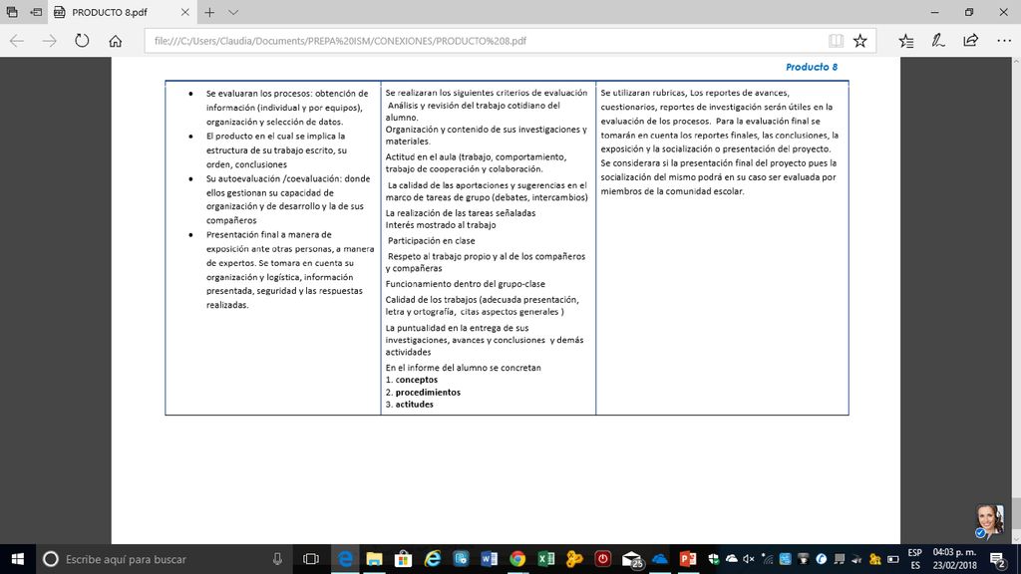Viewport: 1021px width, 574px height.
Task: Change the ESP ES input language
Action: click(x=915, y=559)
